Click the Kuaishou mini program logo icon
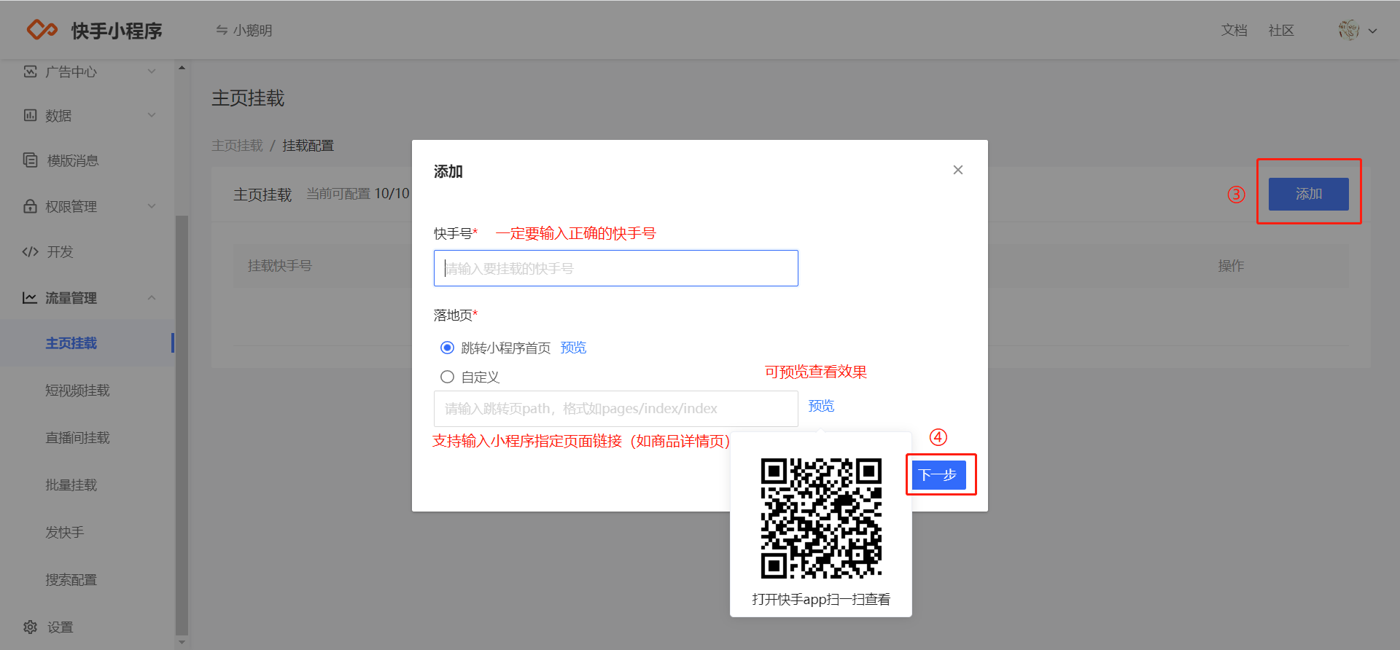This screenshot has width=1400, height=650. click(42, 30)
